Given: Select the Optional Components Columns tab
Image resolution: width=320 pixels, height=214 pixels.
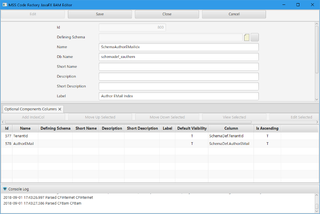Looking at the screenshot, I should 30,109.
